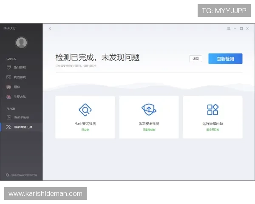Click the Flash安装检测 magnifier icon

coord(85,110)
